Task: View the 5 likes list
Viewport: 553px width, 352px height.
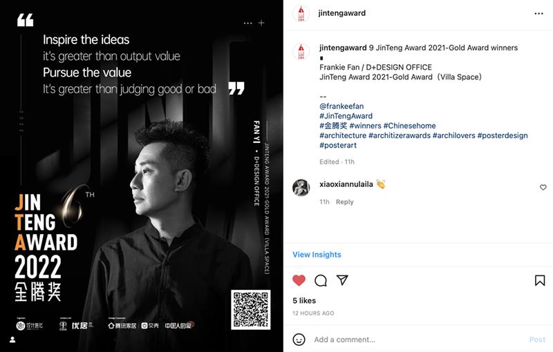Action: point(304,301)
